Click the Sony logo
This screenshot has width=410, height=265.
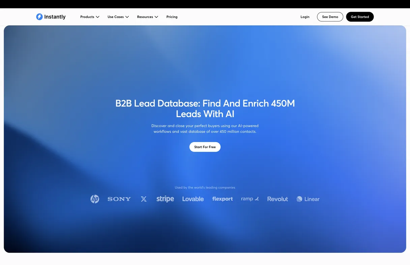[x=119, y=199]
